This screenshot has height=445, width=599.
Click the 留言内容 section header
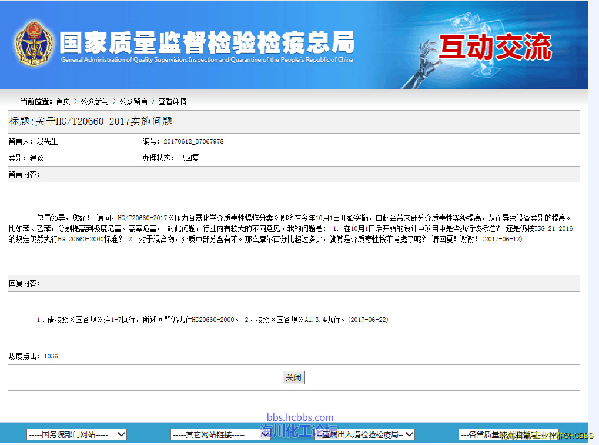coord(24,174)
